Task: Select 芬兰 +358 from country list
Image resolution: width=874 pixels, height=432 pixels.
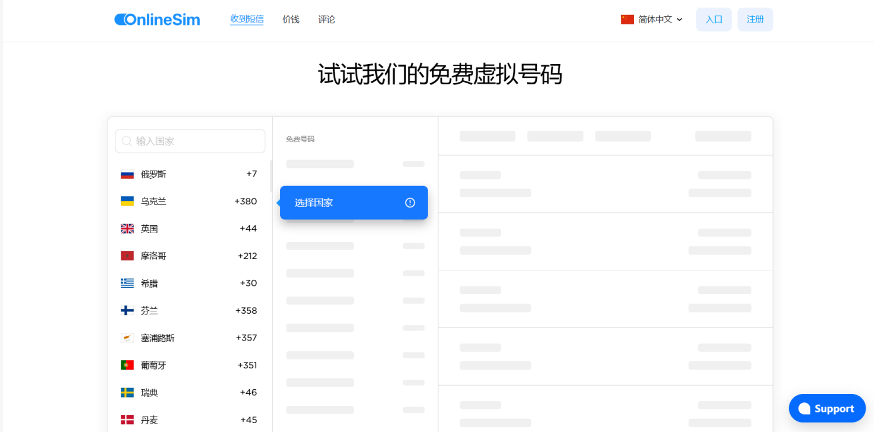Action: [189, 311]
